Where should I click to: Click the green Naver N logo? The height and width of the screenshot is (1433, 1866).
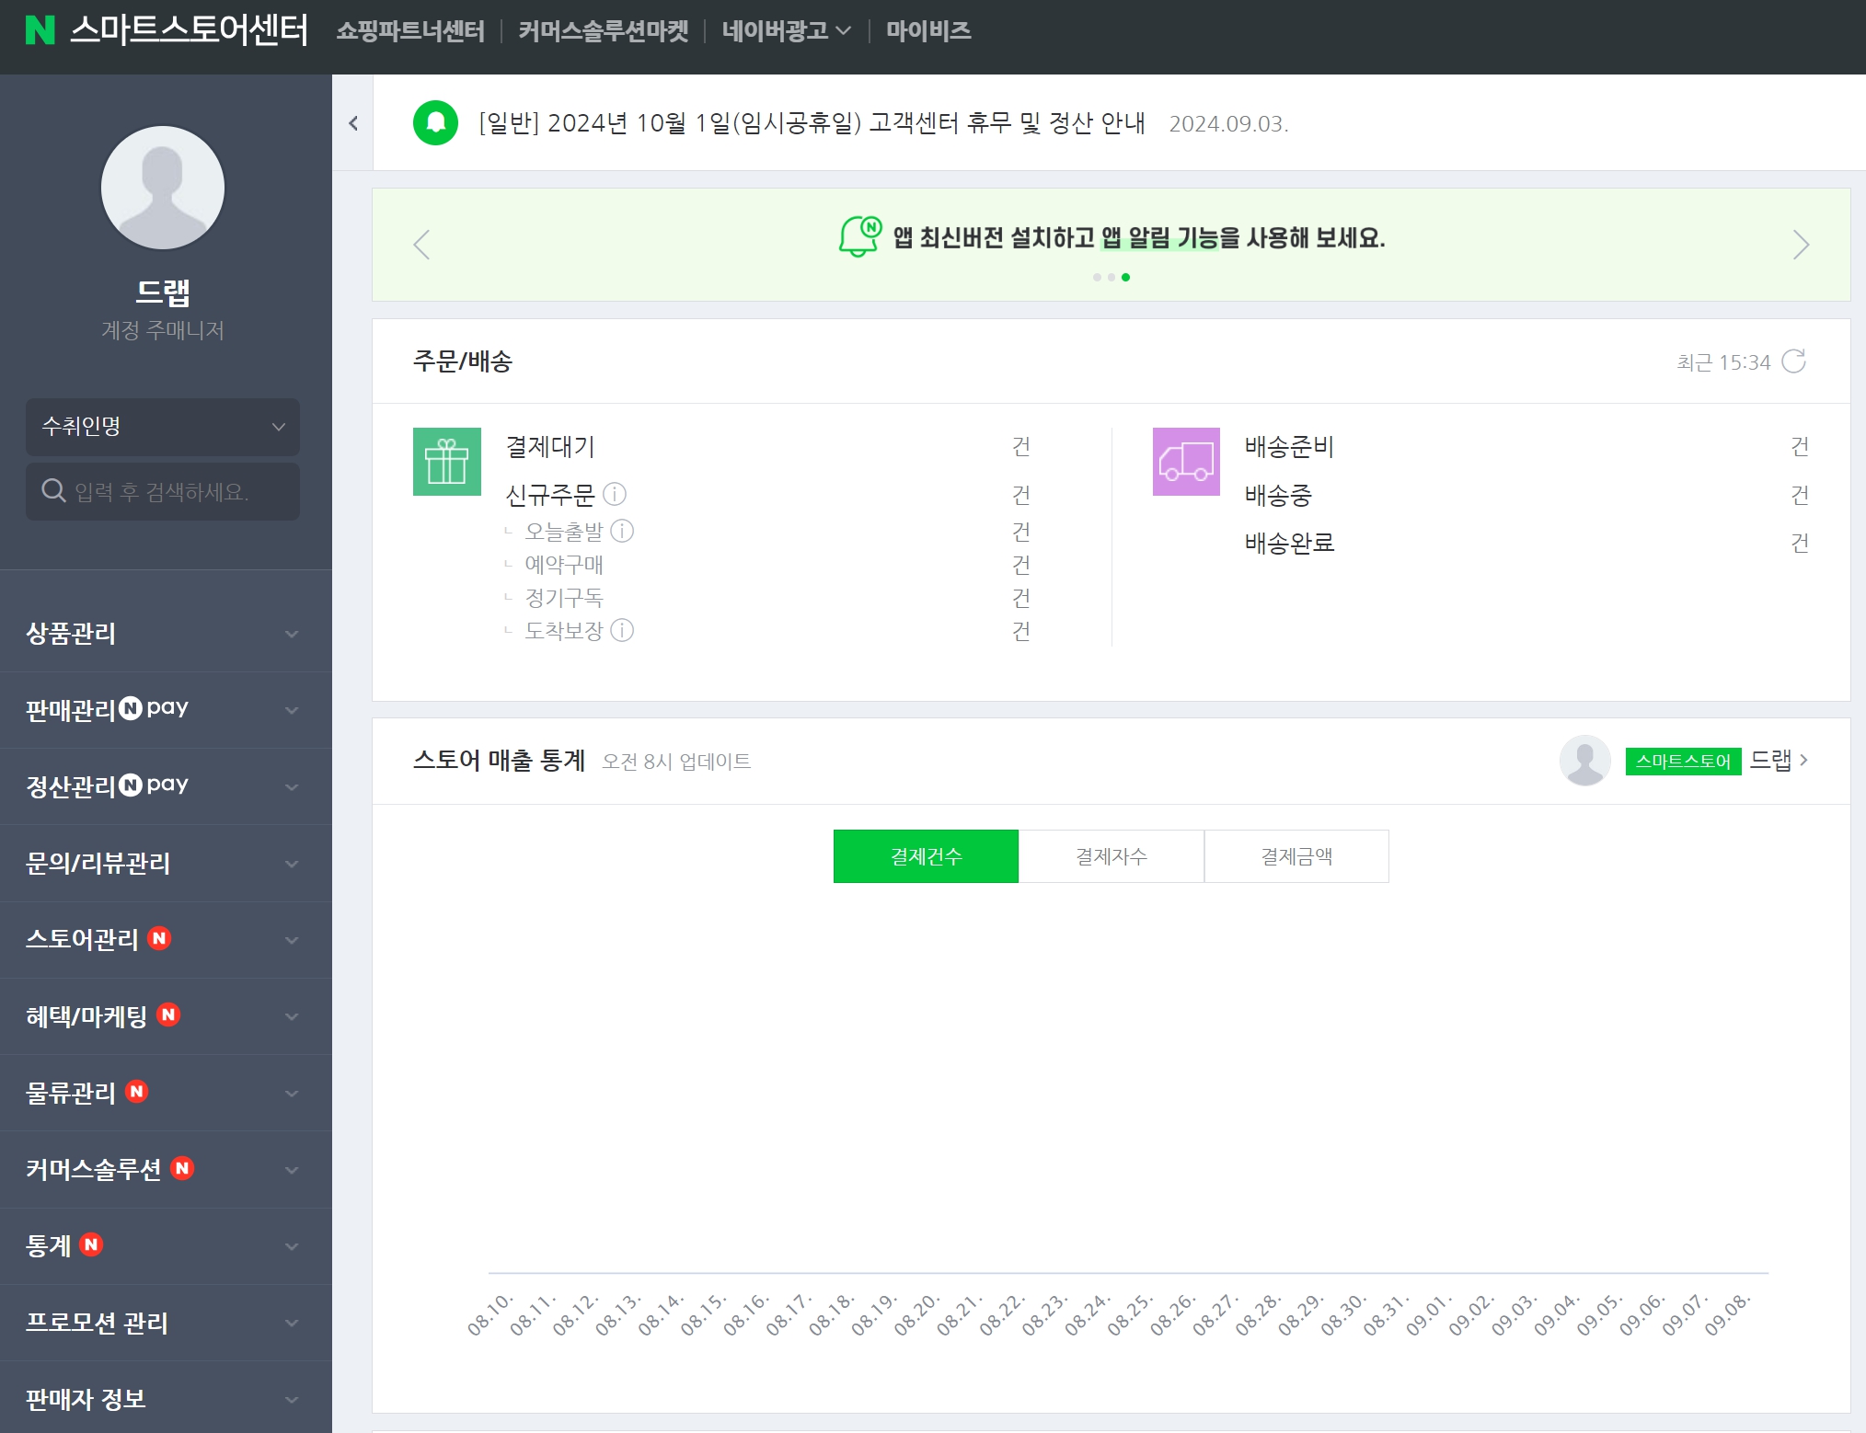[x=40, y=30]
